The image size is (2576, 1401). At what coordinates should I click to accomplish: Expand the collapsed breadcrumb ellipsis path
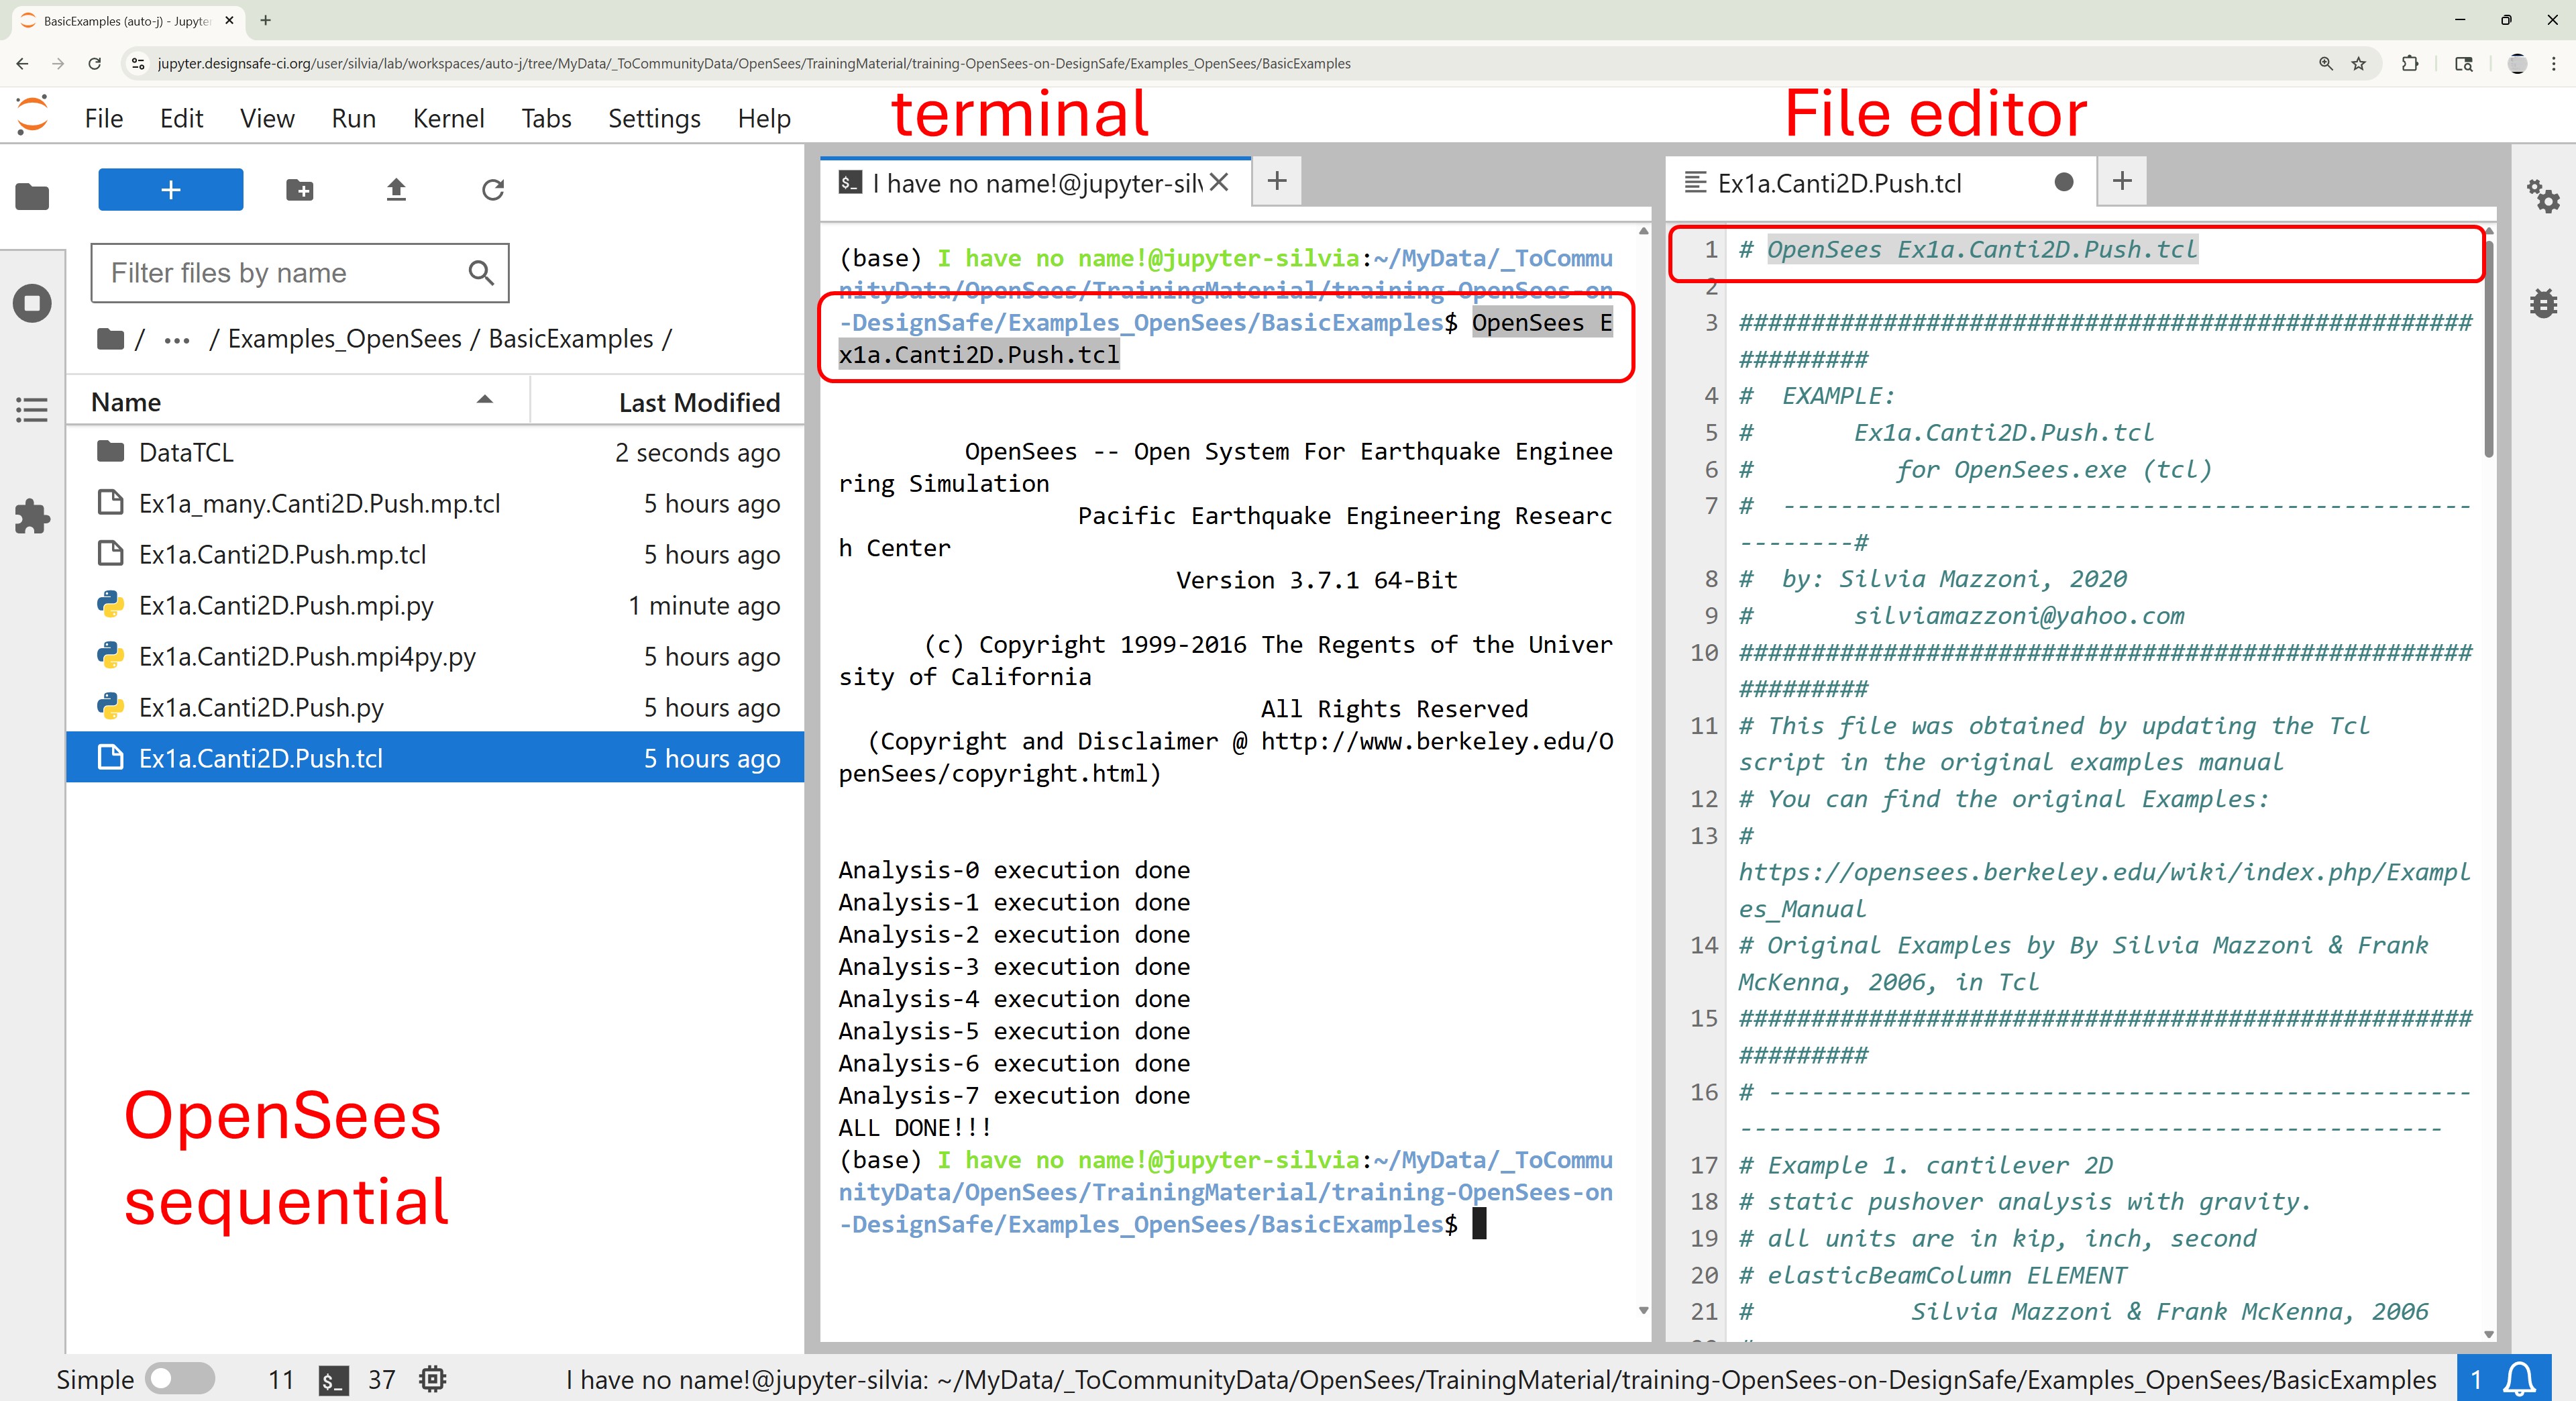[x=177, y=340]
